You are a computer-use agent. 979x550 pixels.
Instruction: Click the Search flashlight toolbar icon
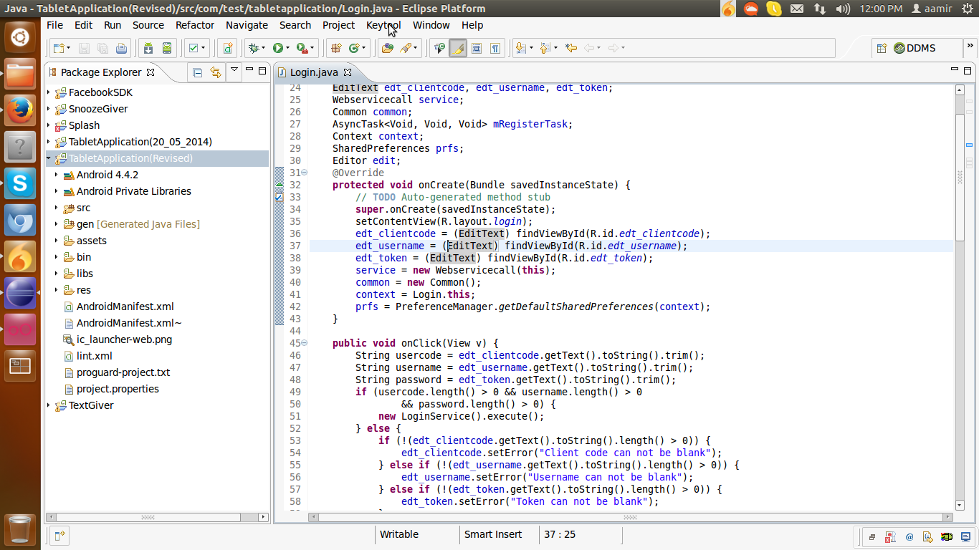tap(406, 48)
